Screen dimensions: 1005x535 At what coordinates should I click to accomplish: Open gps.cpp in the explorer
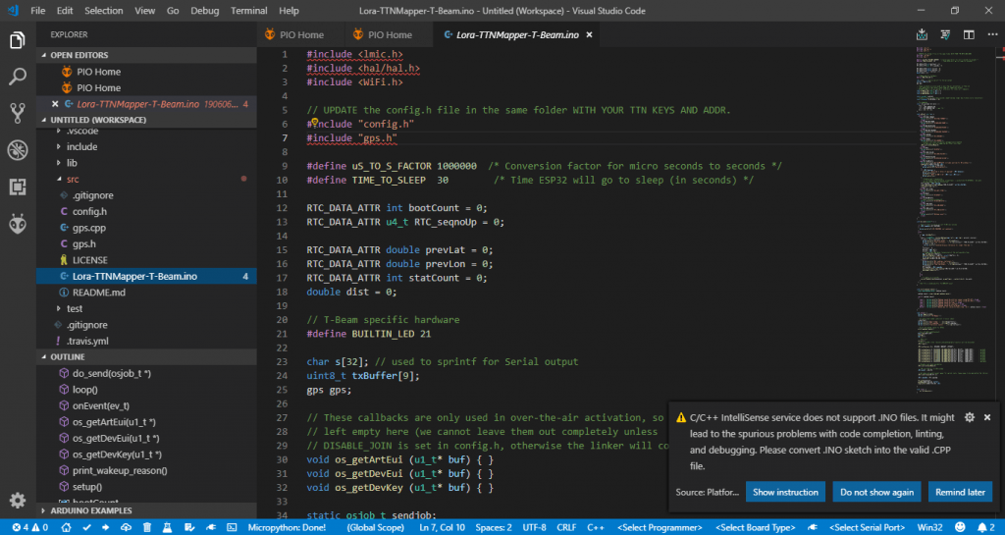88,227
